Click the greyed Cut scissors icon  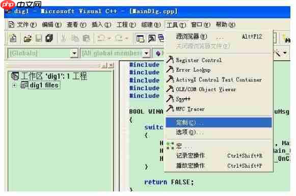[x=64, y=38]
